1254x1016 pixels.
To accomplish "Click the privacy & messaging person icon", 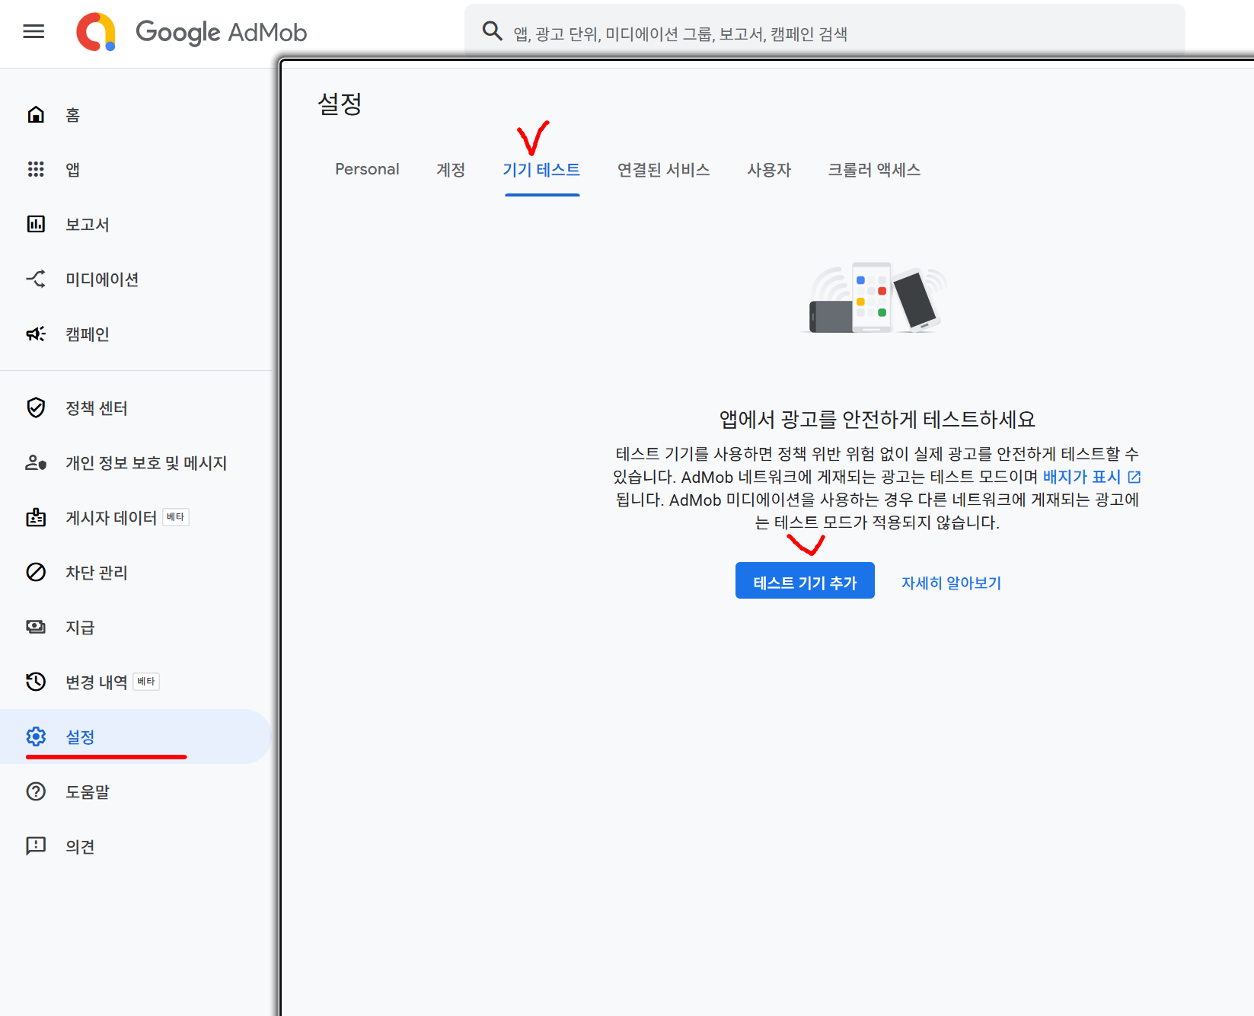I will (36, 462).
